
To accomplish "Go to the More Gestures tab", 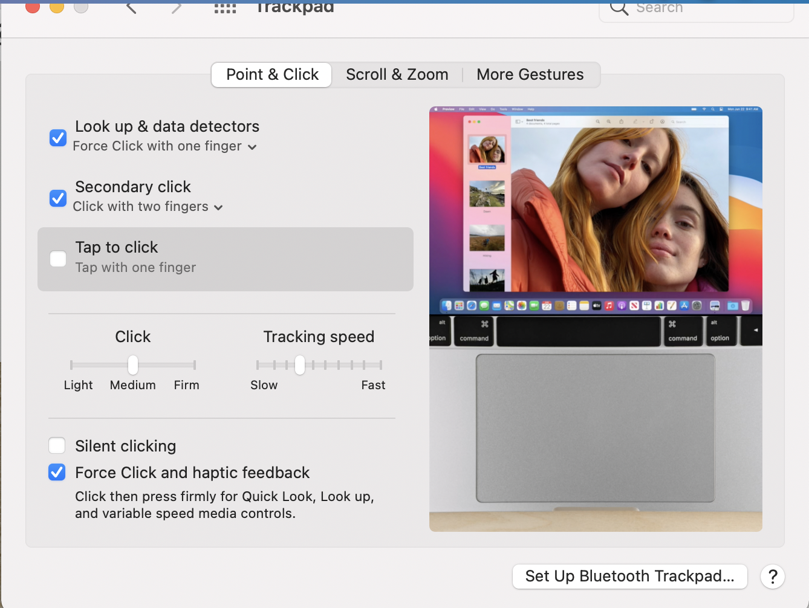I will tap(530, 75).
